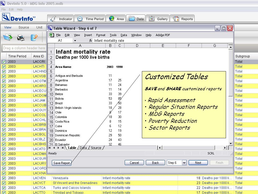Toggle checkbox for LACVCT row
258x194 pixels.
point(4,183)
